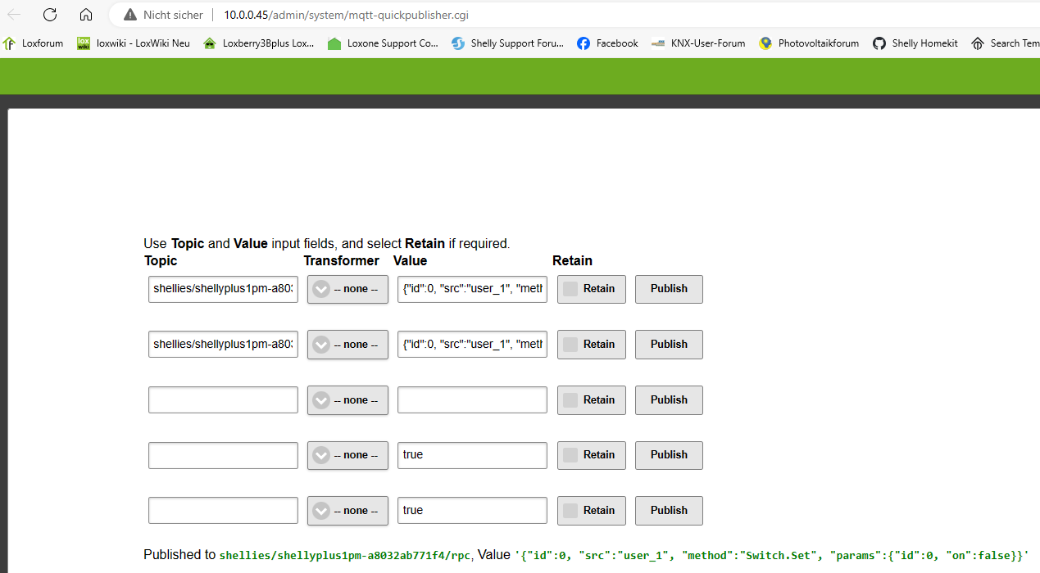Toggle Retain in the fifth row
This screenshot has height=573, width=1040.
pos(592,510)
